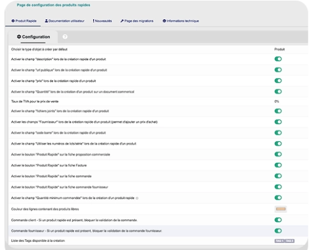Toggle the "fichiers joints" field switch

click(x=278, y=111)
